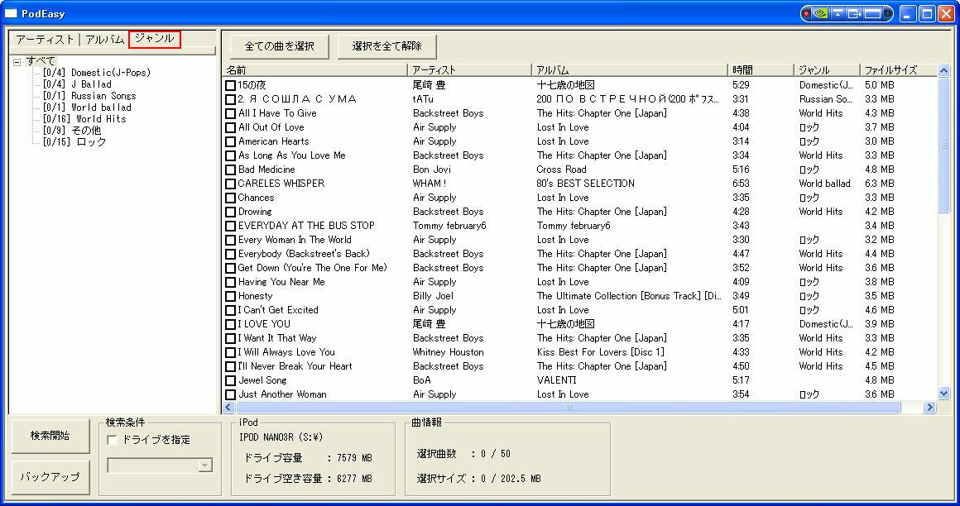
Task: Click the album cell VALENTI
Action: pos(557,380)
